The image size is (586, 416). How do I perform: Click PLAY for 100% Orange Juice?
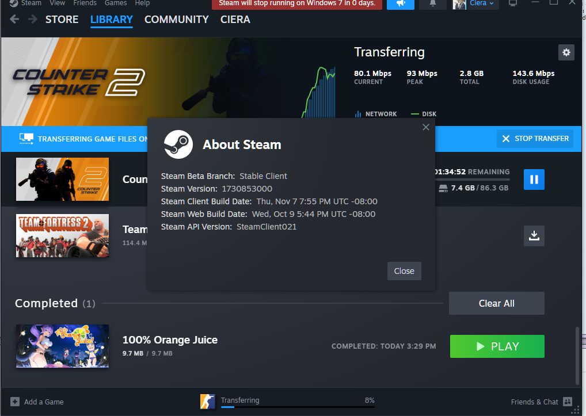point(497,346)
